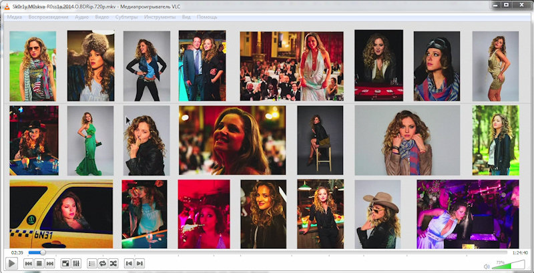Show the playlist panel
This screenshot has height=273, width=534.
(92, 264)
